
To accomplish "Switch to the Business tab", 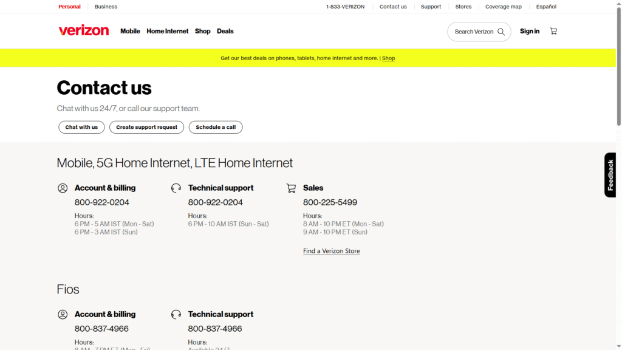I will [106, 7].
